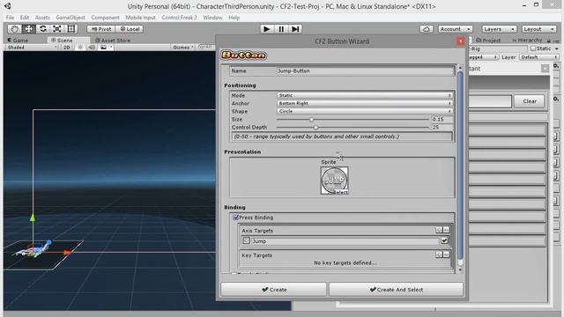Screen dimensions: 564x317
Task: Open the Anchor dropdown showing Bottom Right
Action: (x=365, y=103)
